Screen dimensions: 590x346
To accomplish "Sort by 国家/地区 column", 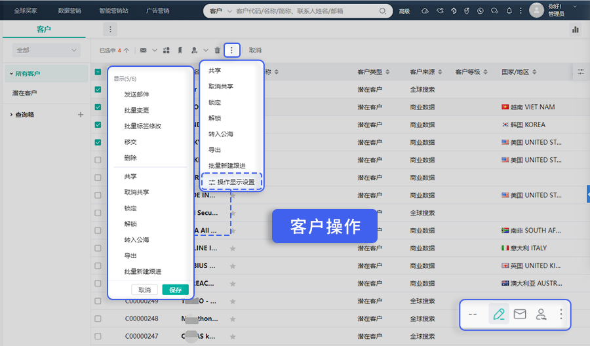I will point(534,72).
